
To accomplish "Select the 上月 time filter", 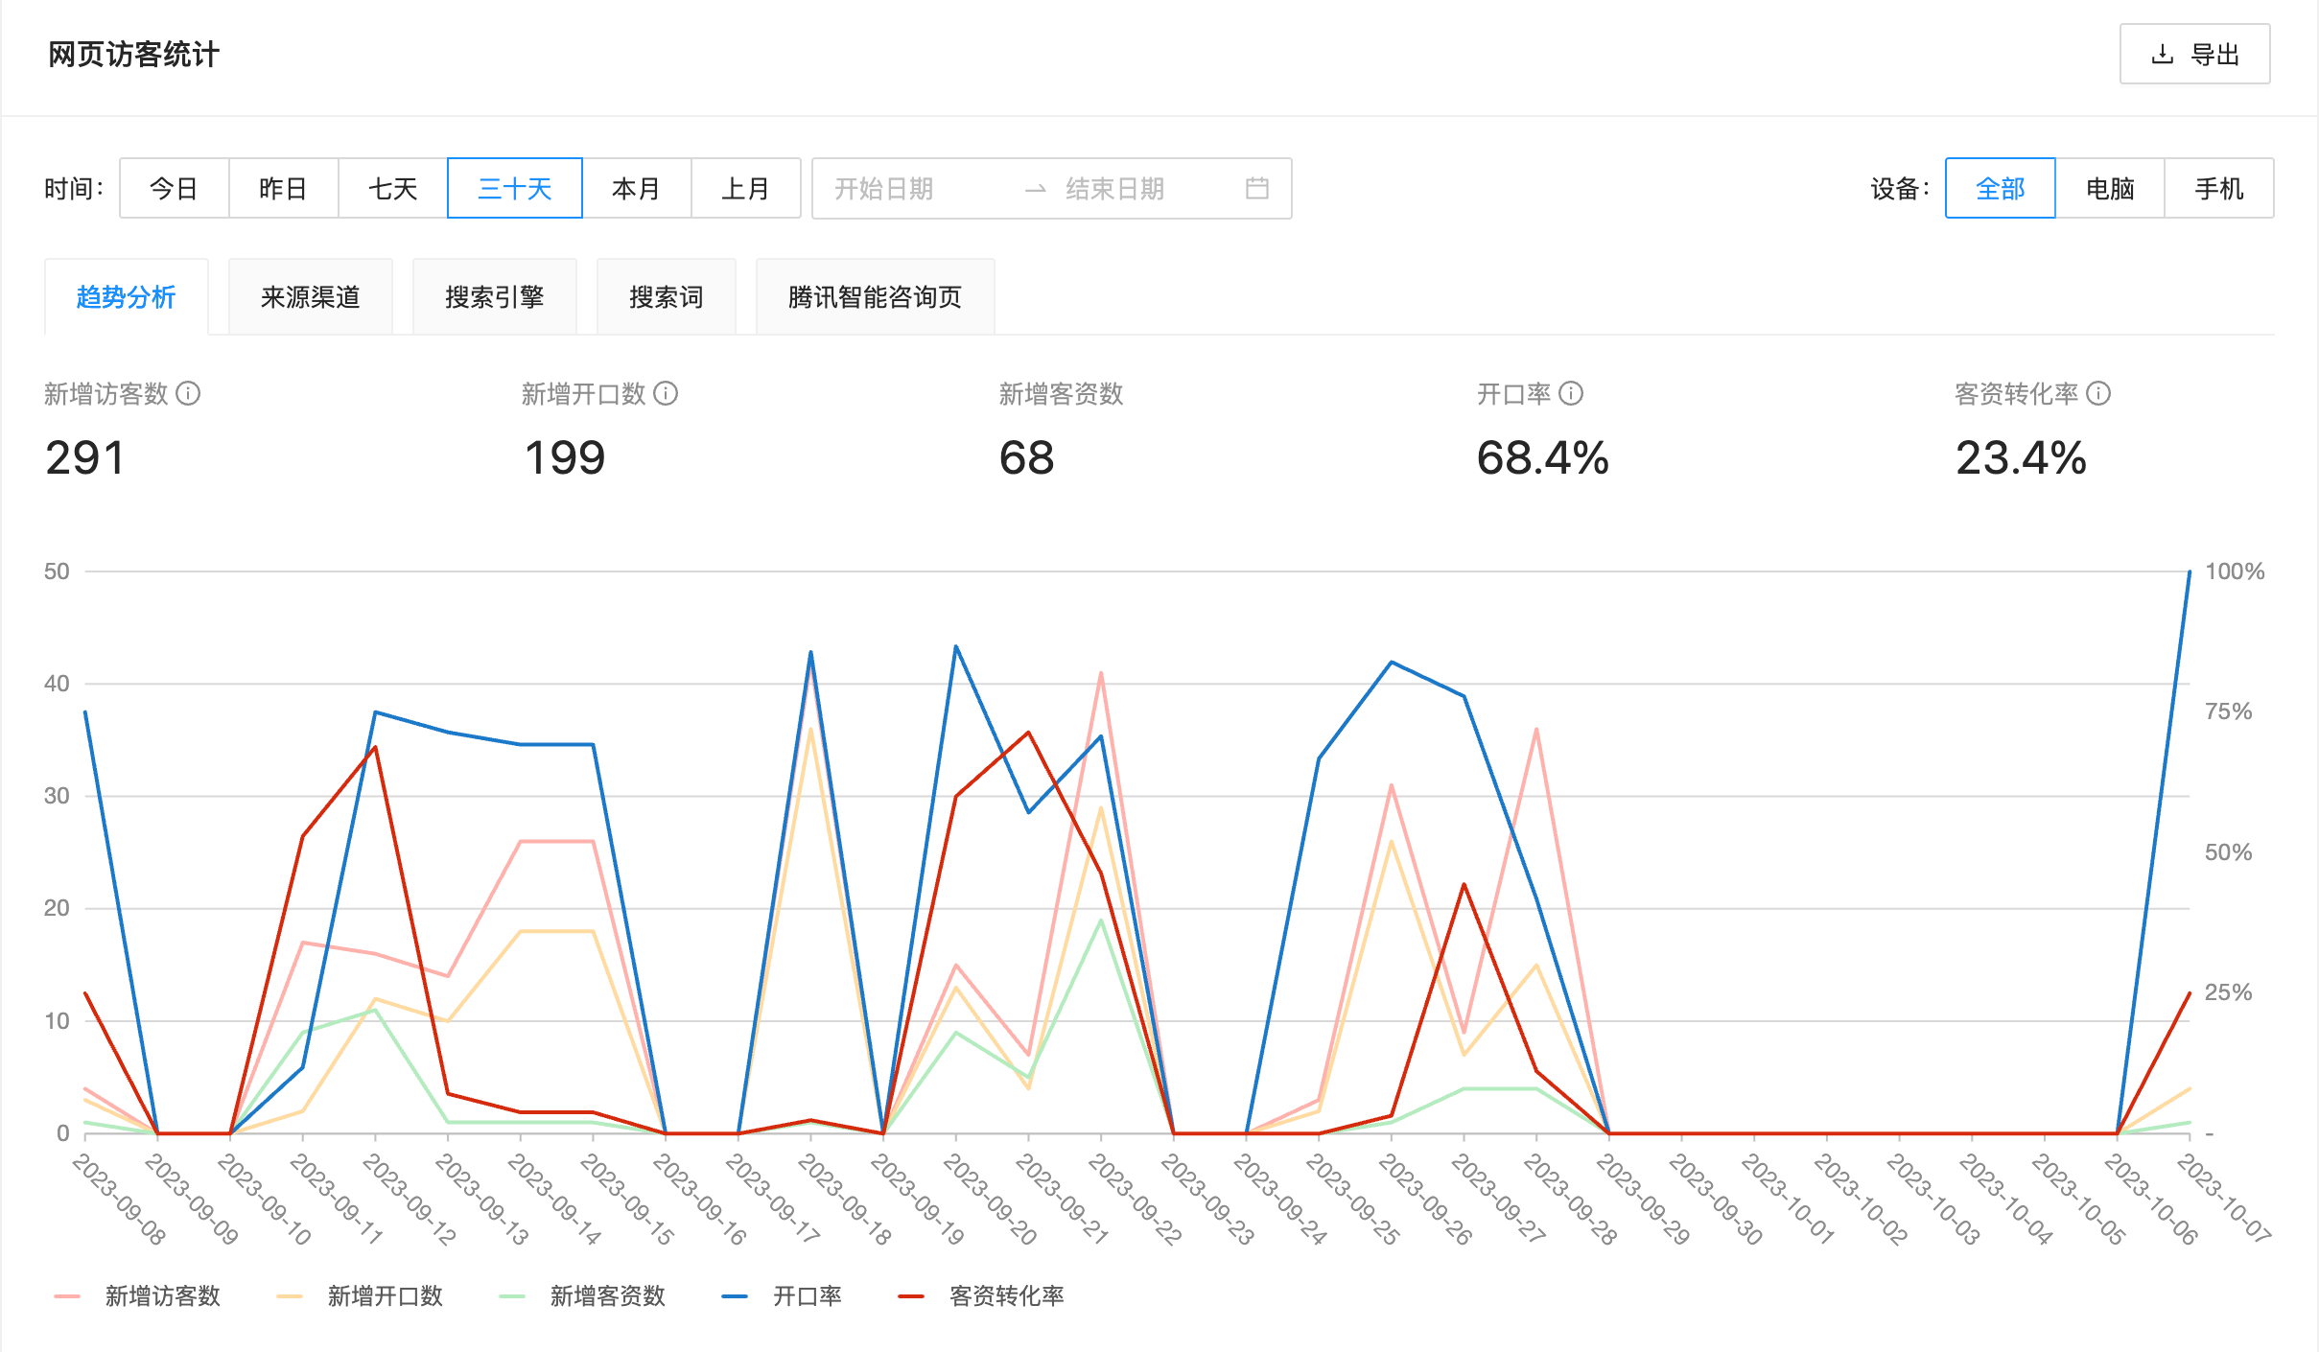I will click(746, 188).
